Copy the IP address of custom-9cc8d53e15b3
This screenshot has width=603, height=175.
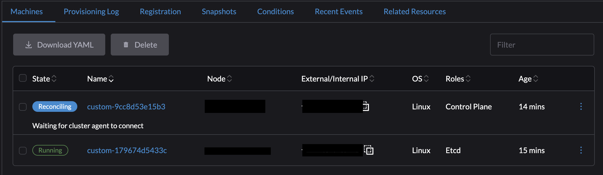(x=366, y=106)
